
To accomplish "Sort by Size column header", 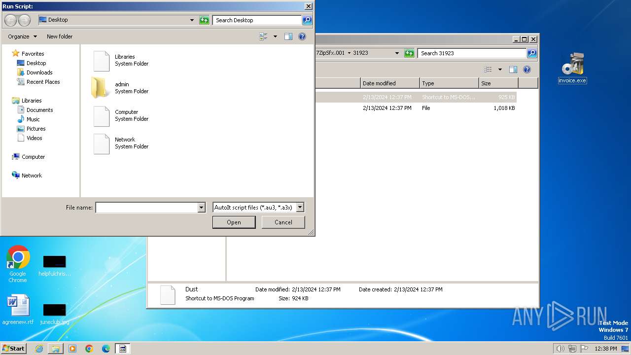I will tap(498, 83).
